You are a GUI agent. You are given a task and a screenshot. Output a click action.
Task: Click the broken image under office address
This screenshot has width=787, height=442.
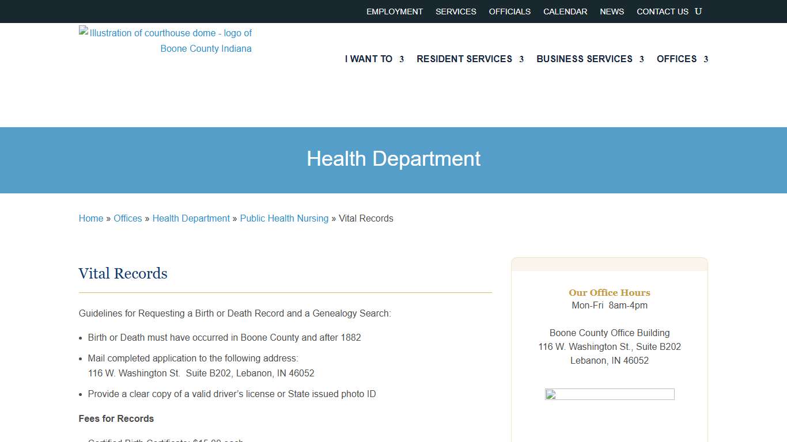click(x=610, y=394)
